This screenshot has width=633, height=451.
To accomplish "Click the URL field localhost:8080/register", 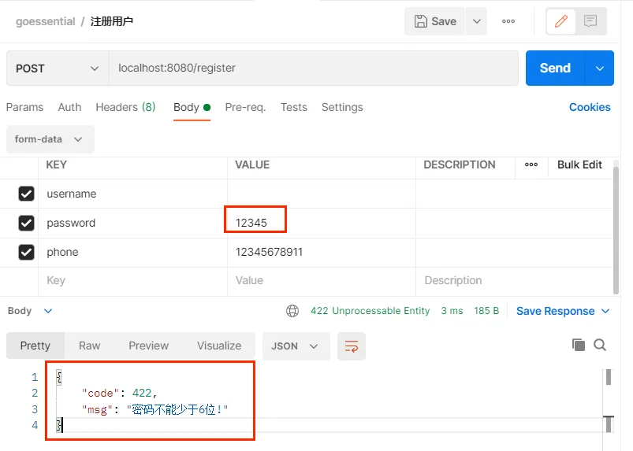I will click(313, 68).
